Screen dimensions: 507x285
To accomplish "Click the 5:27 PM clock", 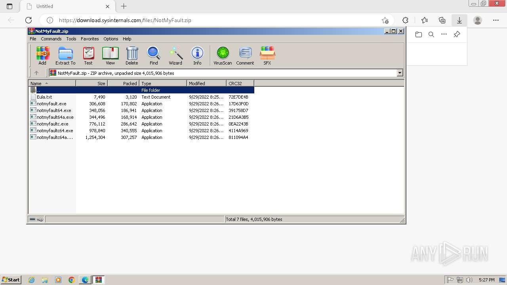I will click(x=486, y=280).
